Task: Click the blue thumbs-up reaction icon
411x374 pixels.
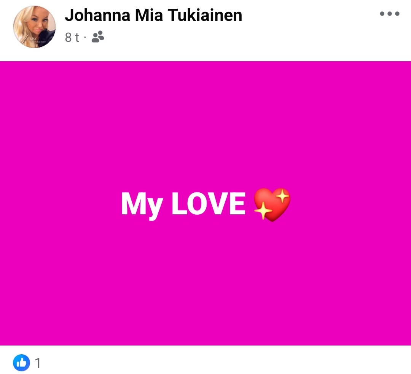Action: [x=21, y=363]
